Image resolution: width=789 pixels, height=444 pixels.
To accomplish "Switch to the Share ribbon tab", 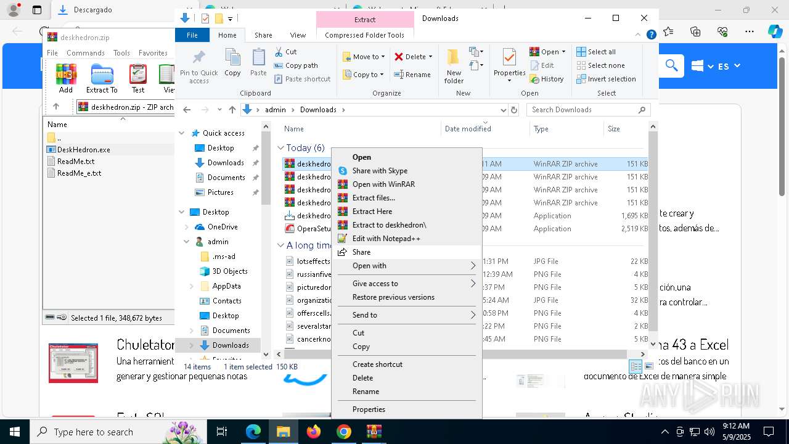I will tap(263, 35).
